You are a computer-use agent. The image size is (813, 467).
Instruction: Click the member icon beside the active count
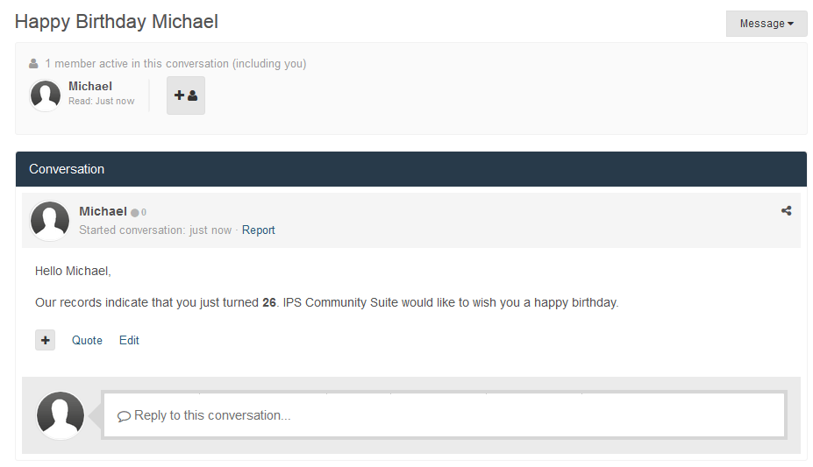[x=33, y=64]
